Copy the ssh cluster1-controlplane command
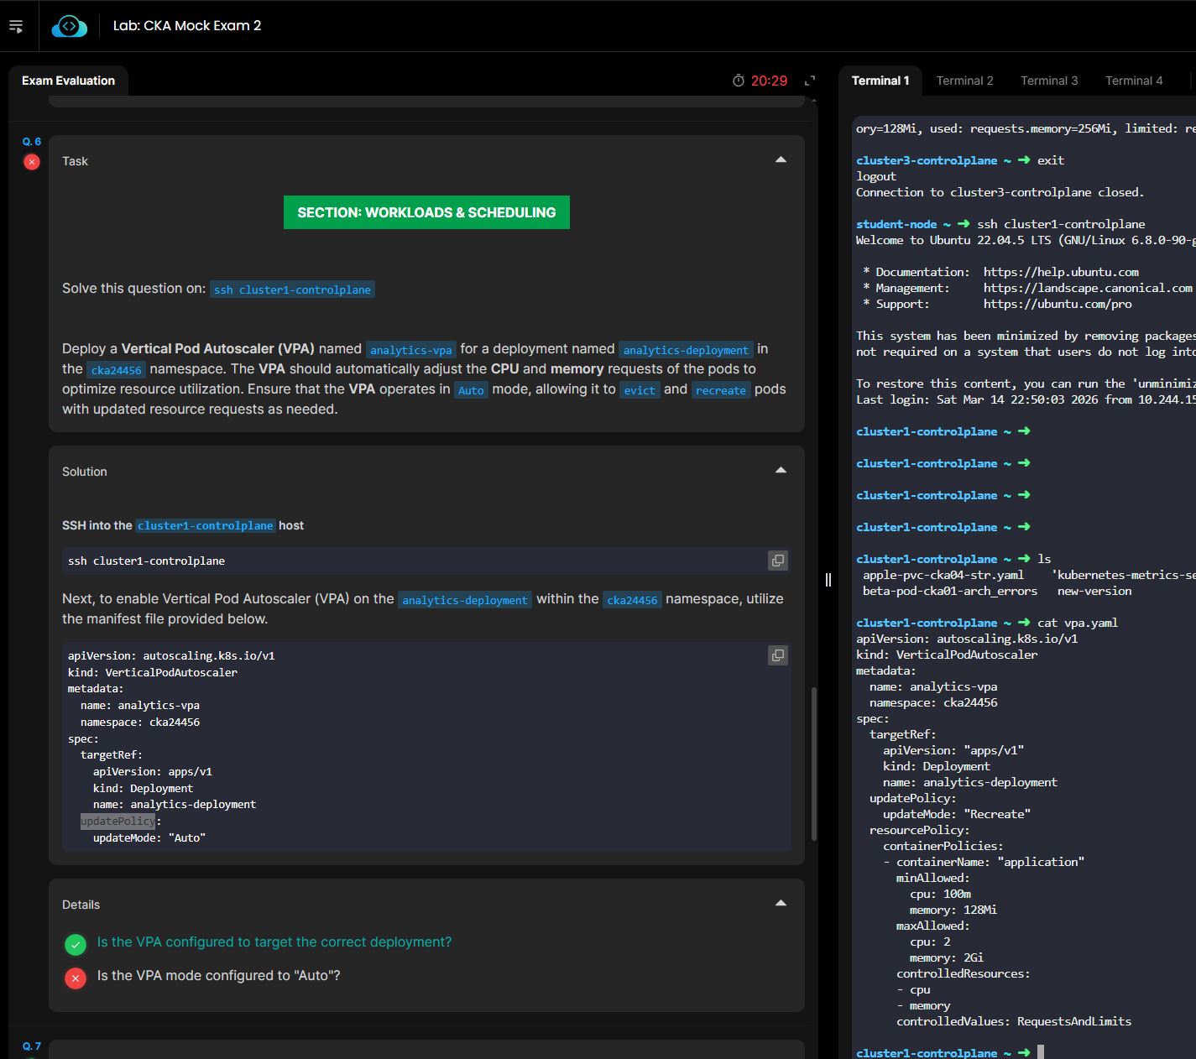 (x=778, y=561)
